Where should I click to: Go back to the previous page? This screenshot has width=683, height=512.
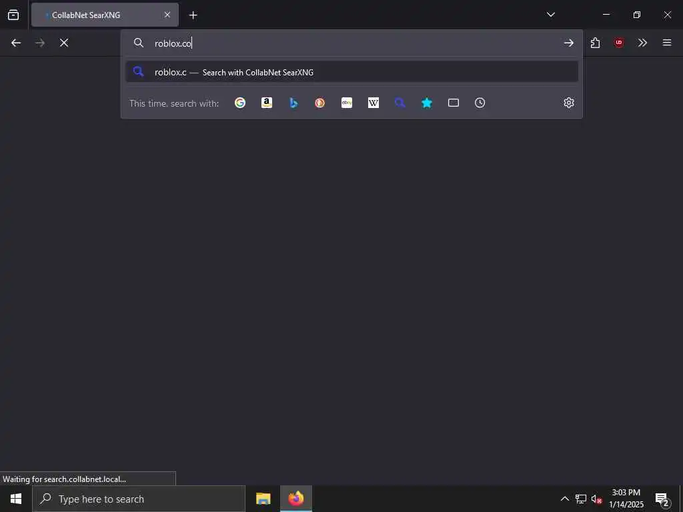pos(16,43)
